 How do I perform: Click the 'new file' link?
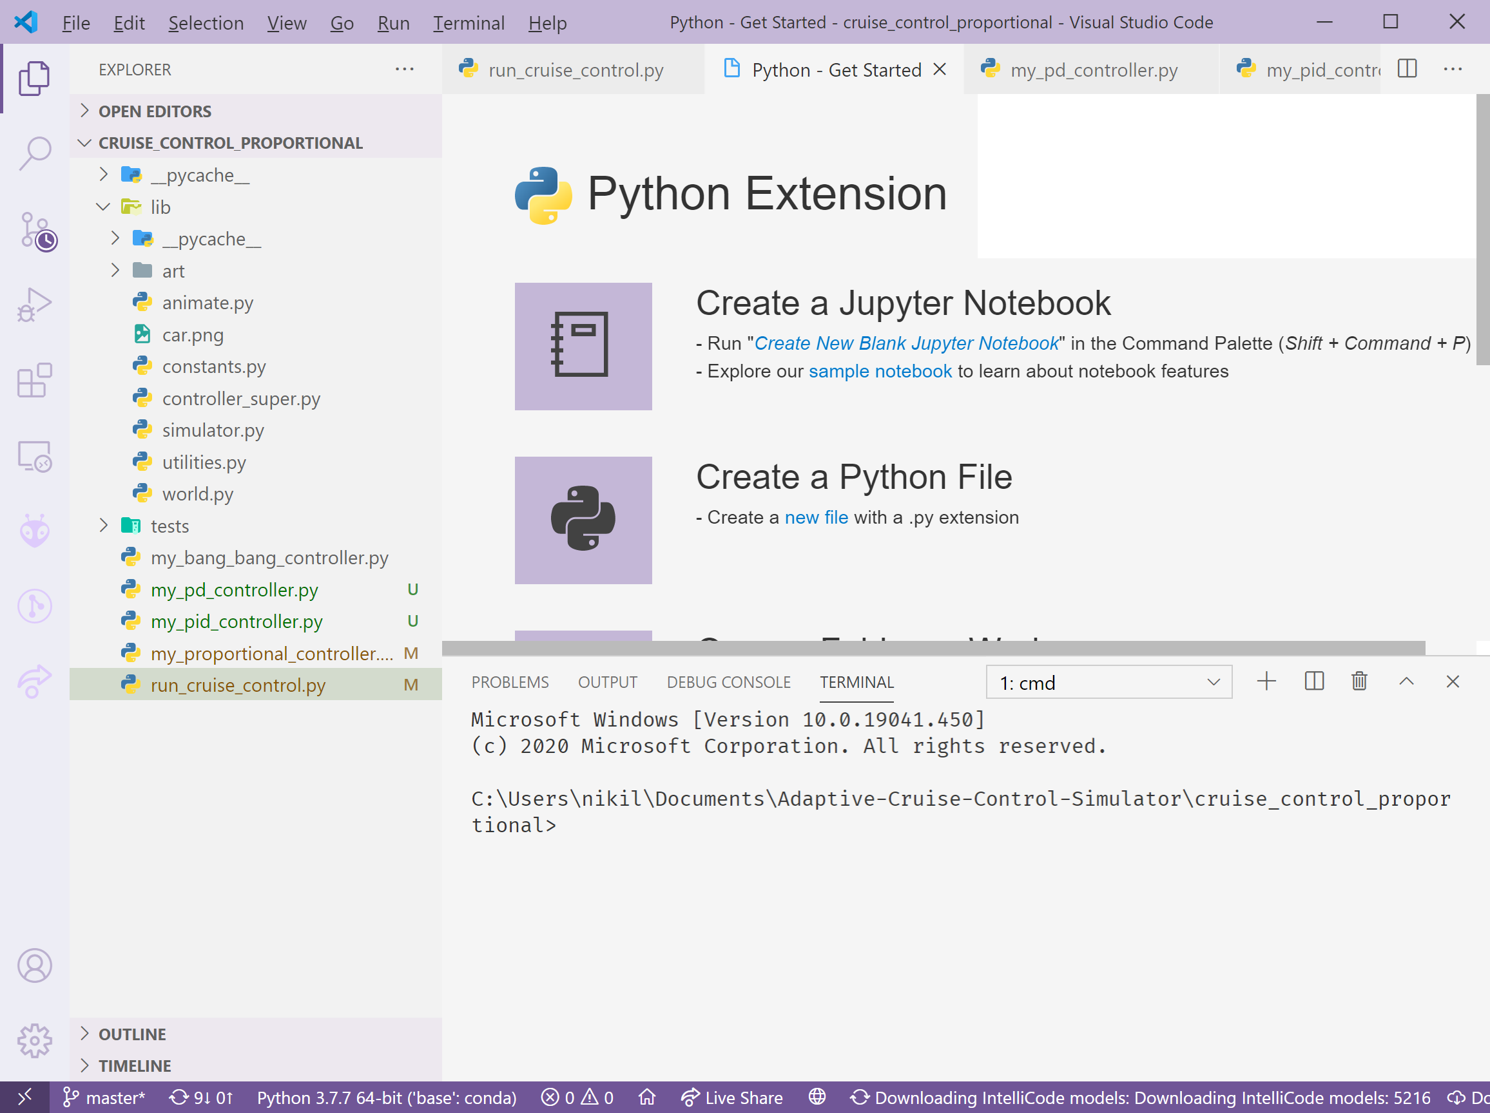pos(817,517)
